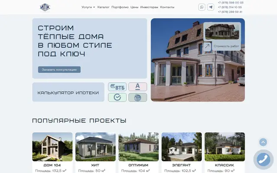
Task: Open the ЭЛЕГАНТ project image
Action: (182, 147)
